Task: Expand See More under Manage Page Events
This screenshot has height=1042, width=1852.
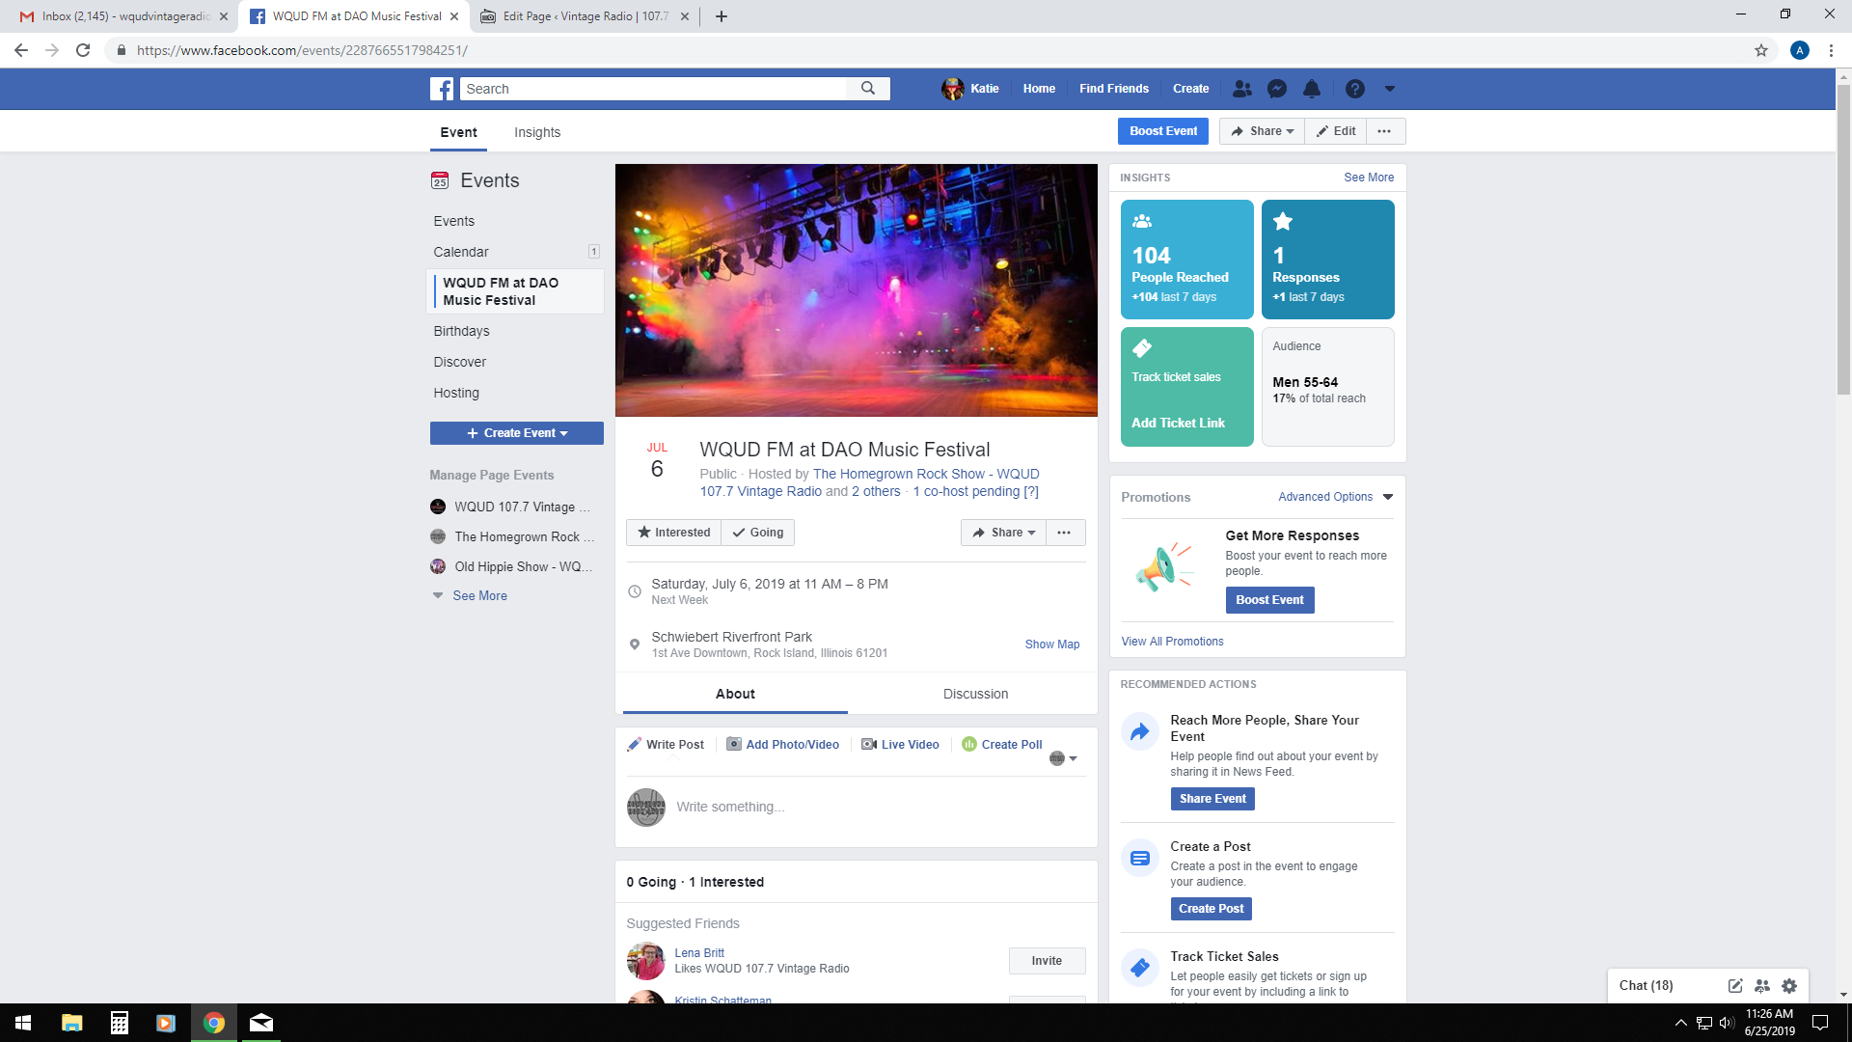Action: click(479, 595)
